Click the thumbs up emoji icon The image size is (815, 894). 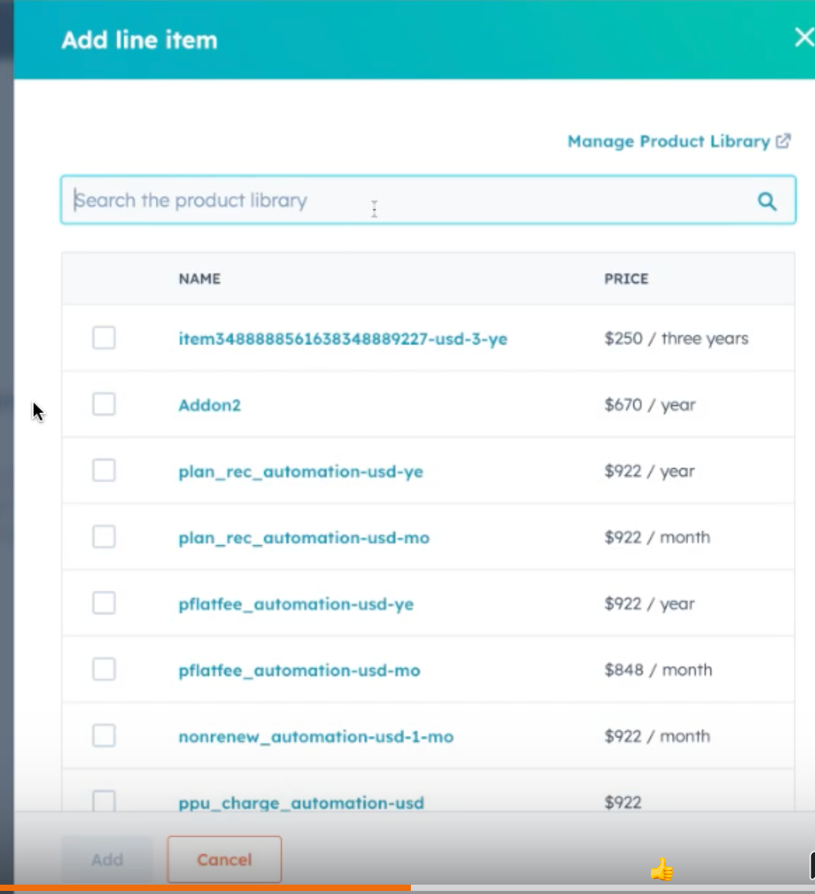click(x=662, y=869)
